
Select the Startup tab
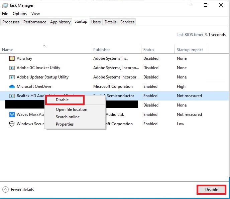[81, 22]
